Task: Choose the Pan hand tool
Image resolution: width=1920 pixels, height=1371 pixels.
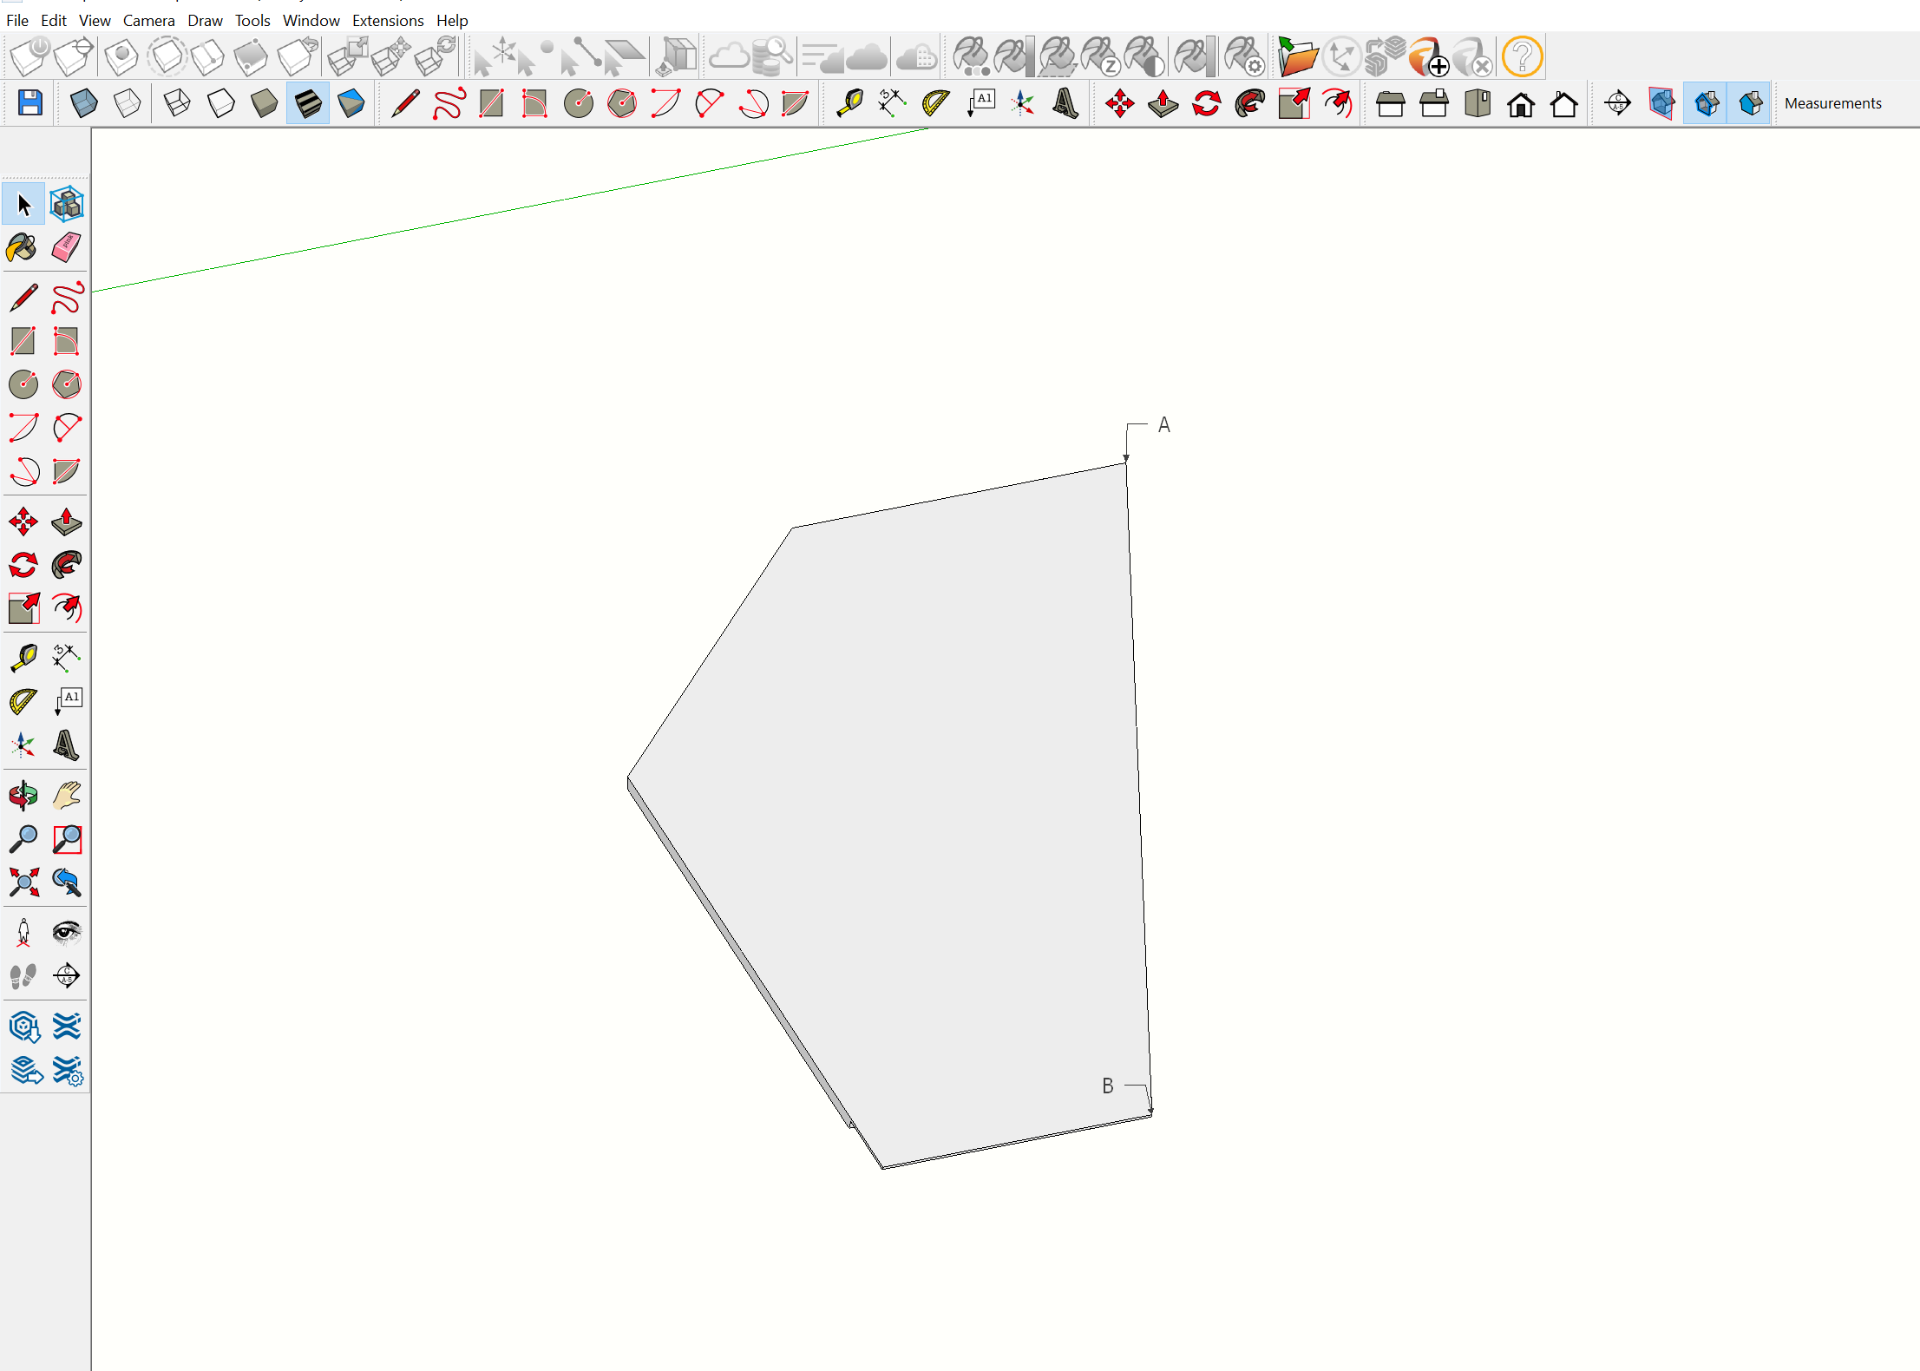Action: [x=67, y=795]
